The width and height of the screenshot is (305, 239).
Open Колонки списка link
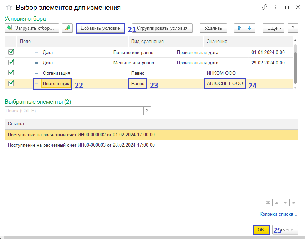(x=278, y=214)
